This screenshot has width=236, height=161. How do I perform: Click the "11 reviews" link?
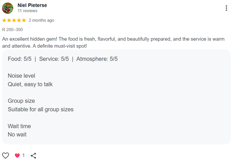coord(27,11)
